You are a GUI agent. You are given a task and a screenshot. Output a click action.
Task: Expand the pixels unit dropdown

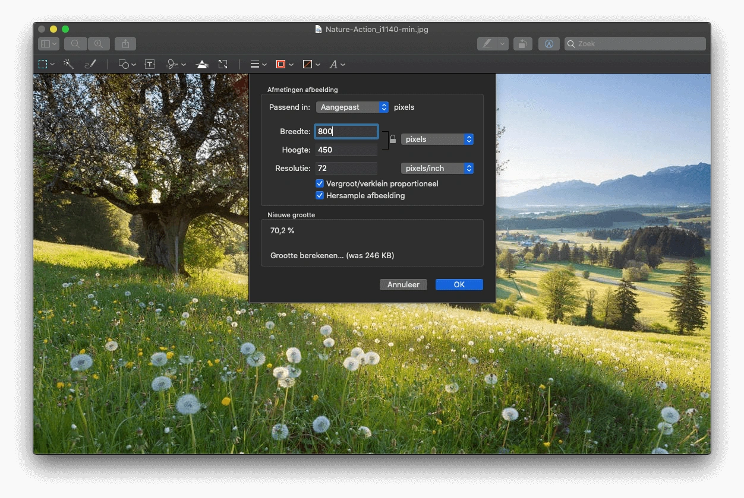(437, 139)
